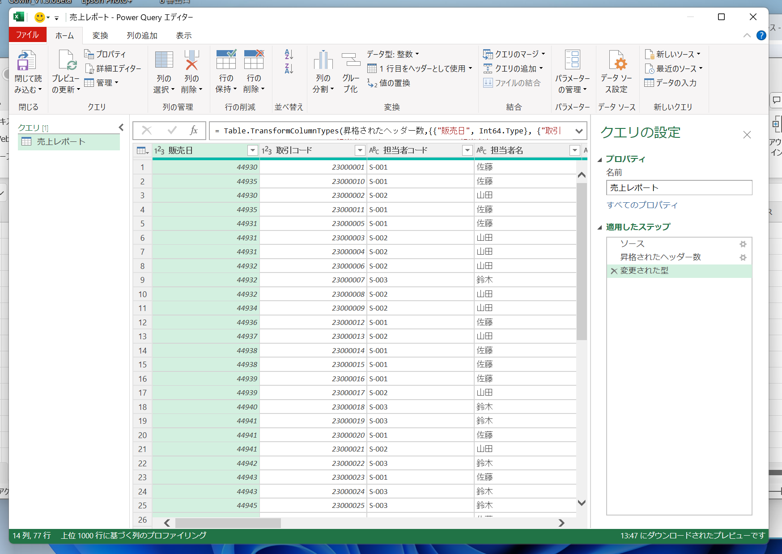
Task: Open the データ型: 整数 dropdown
Action: pyautogui.click(x=393, y=54)
